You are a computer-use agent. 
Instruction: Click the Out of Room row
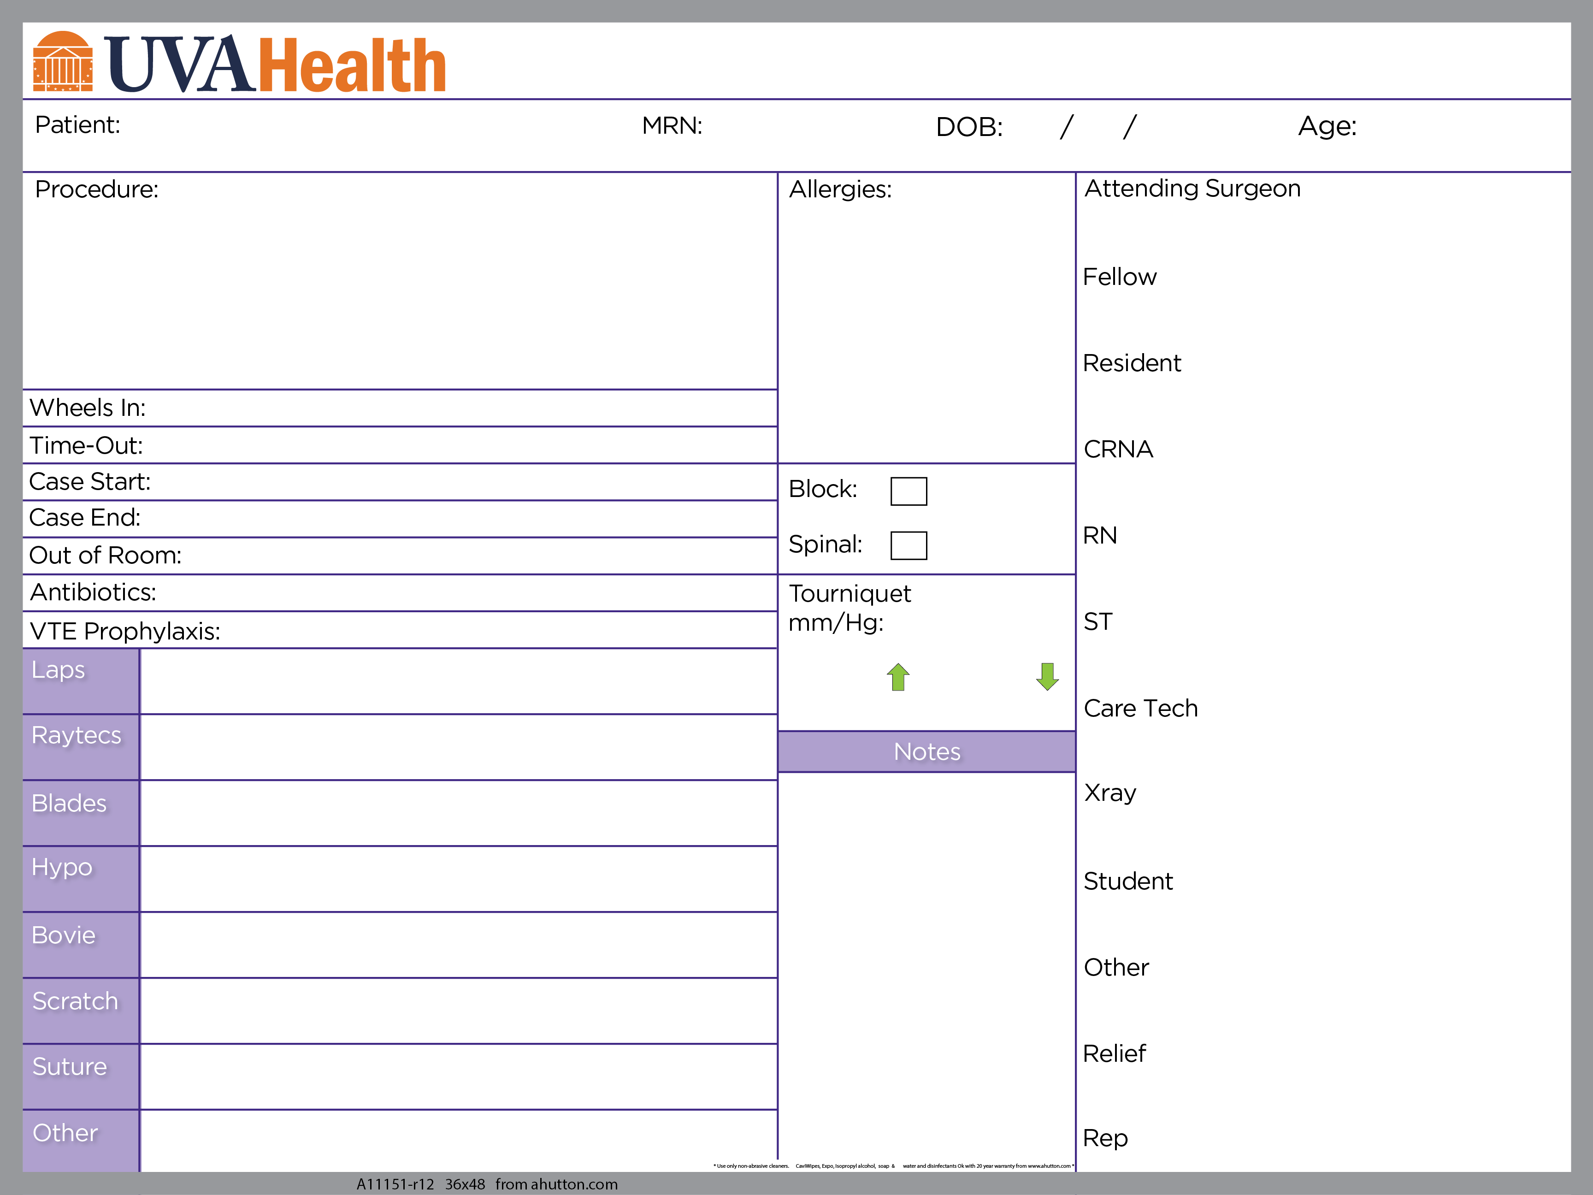(x=400, y=556)
